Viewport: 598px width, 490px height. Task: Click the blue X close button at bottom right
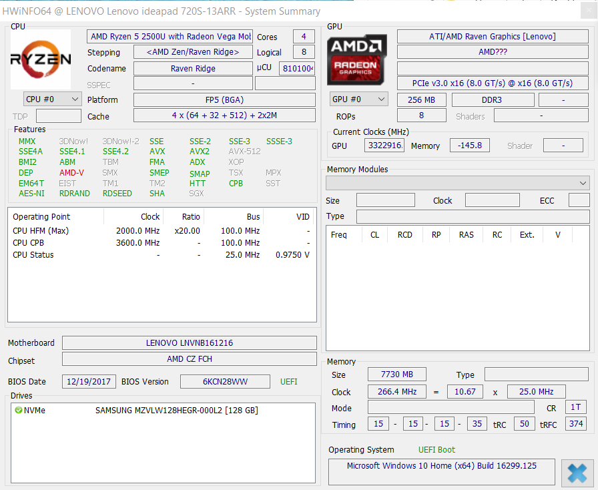[x=577, y=473]
